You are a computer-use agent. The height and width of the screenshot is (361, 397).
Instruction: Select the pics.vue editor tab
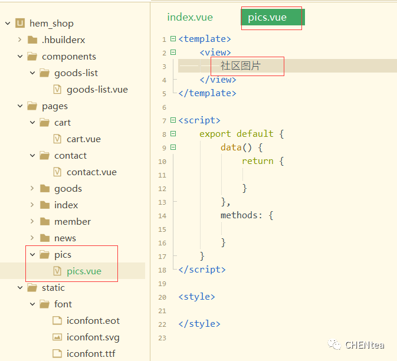click(267, 18)
